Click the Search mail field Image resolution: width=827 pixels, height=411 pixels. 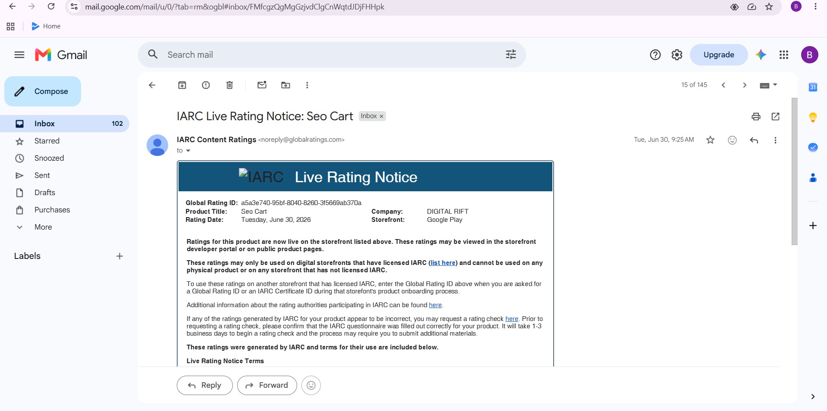pyautogui.click(x=332, y=55)
